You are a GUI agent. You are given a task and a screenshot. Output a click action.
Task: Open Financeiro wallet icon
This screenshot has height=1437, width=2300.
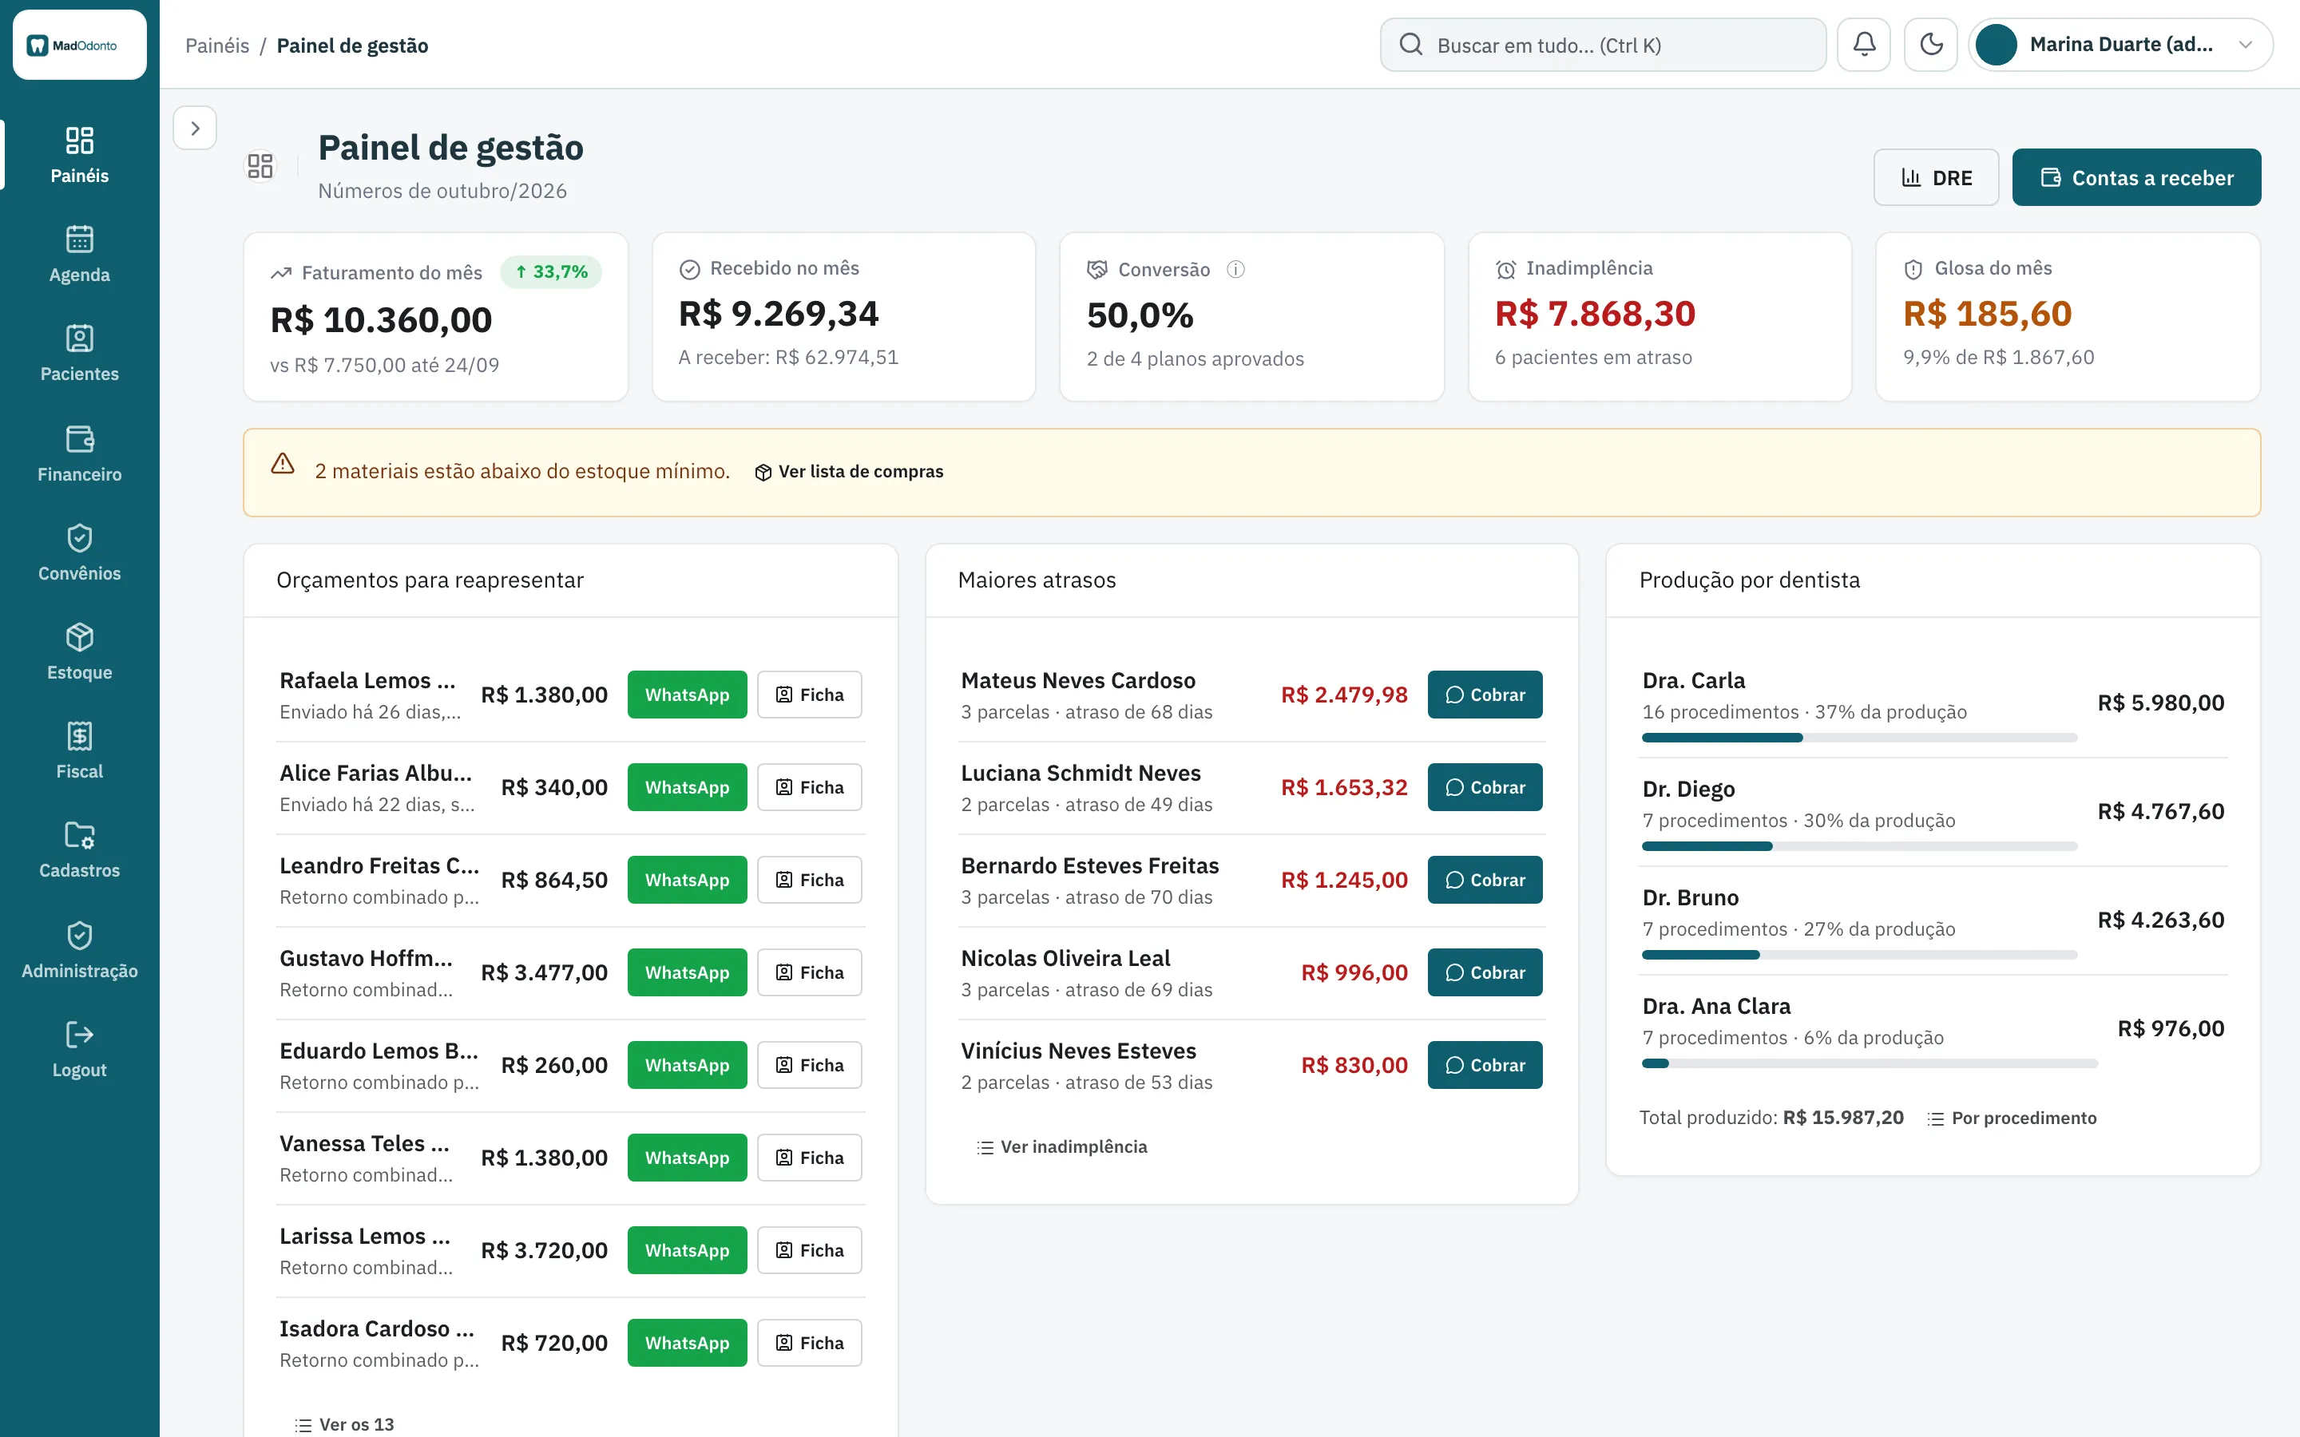pos(80,440)
